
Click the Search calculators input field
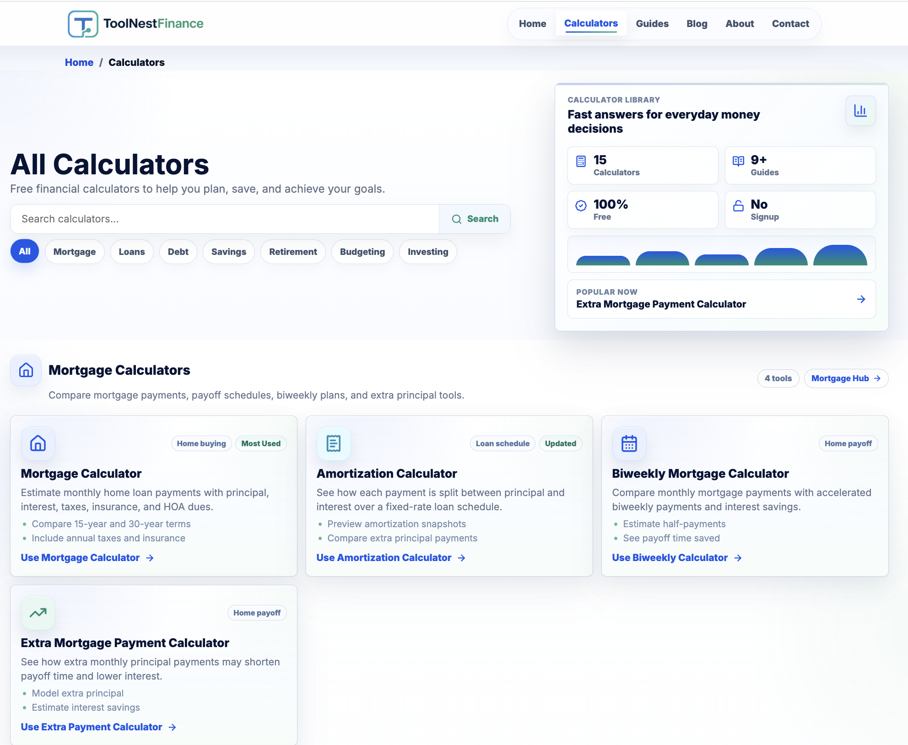225,219
